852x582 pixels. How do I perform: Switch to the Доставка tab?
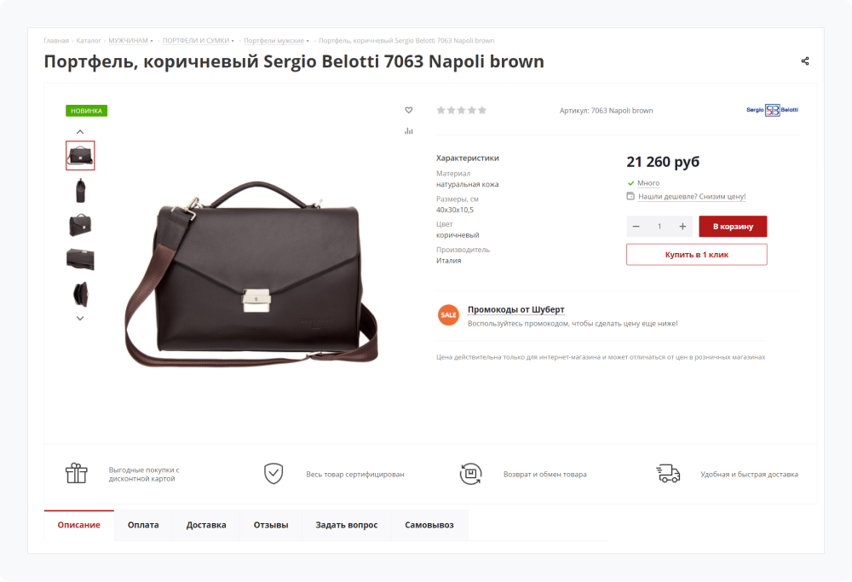coord(206,525)
